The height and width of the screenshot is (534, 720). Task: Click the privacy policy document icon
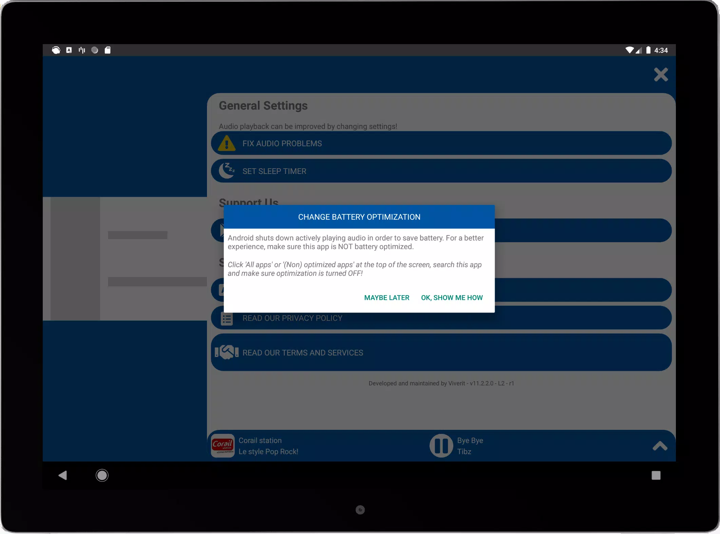point(227,319)
